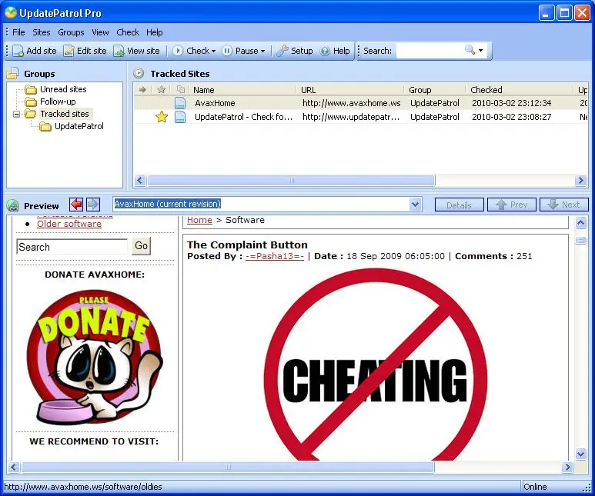Click the site list horizontal scrollbar thumb
The image size is (595, 496).
coord(291,181)
